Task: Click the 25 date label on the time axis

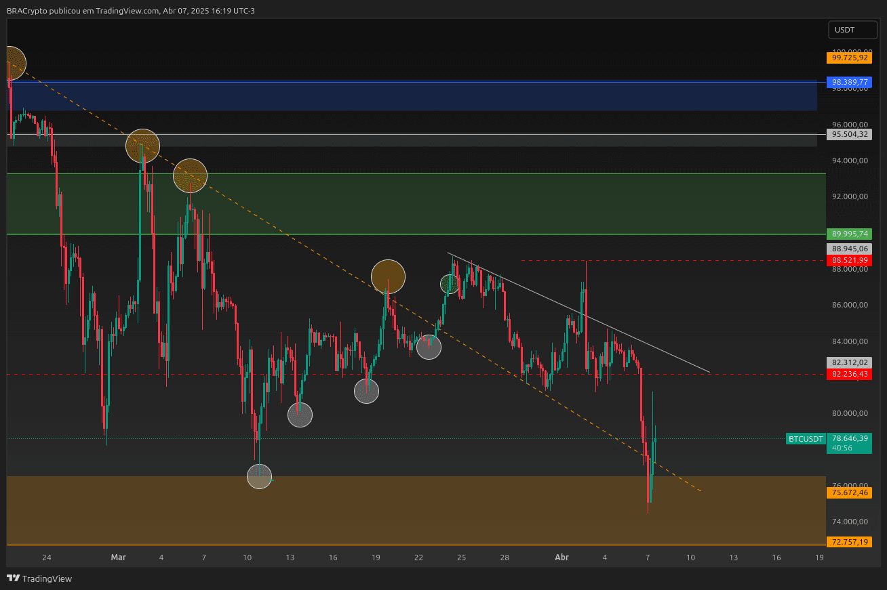Action: (x=461, y=557)
